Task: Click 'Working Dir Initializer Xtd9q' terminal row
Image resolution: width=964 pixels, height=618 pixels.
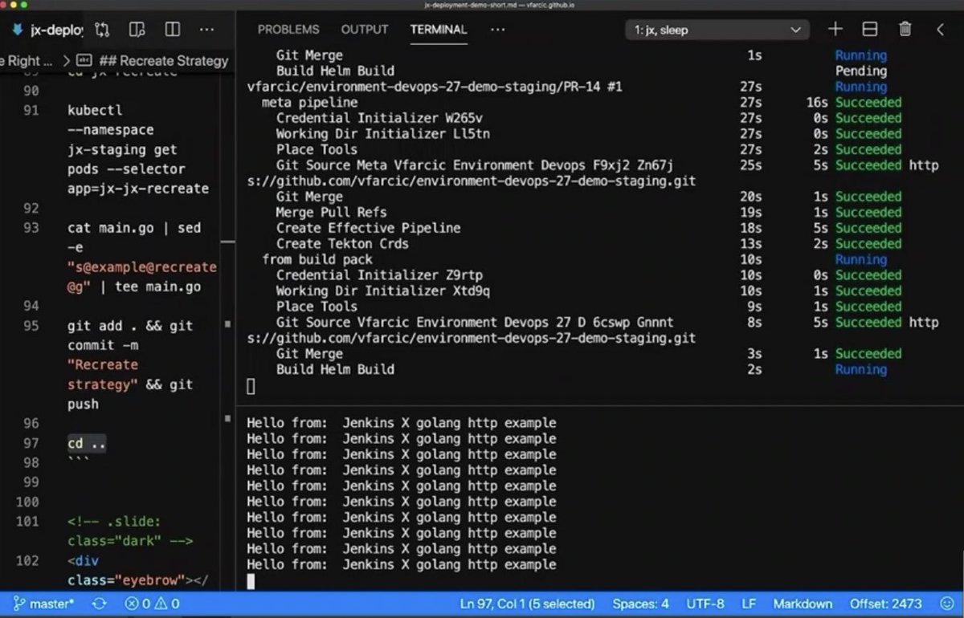Action: 382,291
